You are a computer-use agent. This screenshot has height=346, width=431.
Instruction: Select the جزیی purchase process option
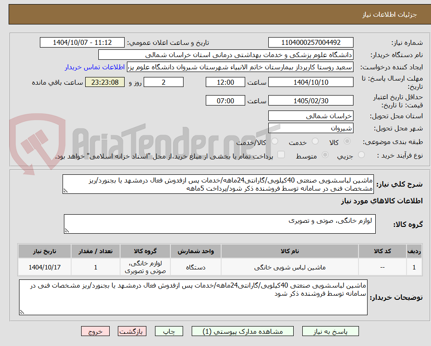click(361, 155)
